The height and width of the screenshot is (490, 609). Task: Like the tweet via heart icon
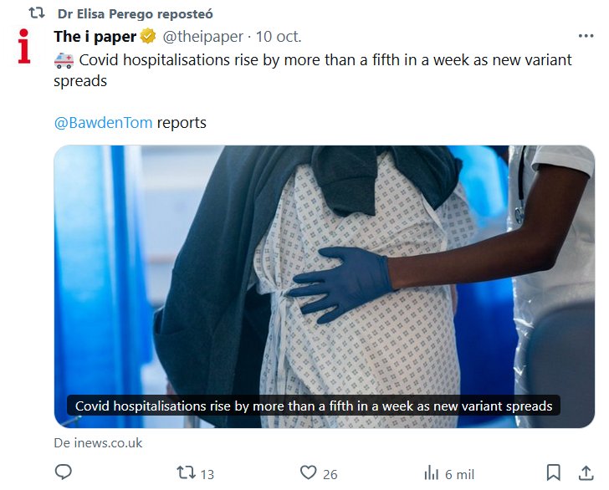pos(308,473)
